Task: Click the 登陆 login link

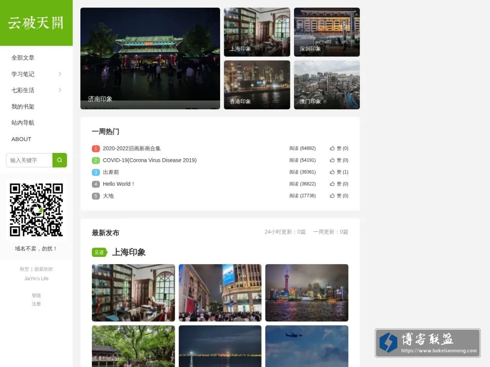Action: [x=36, y=295]
